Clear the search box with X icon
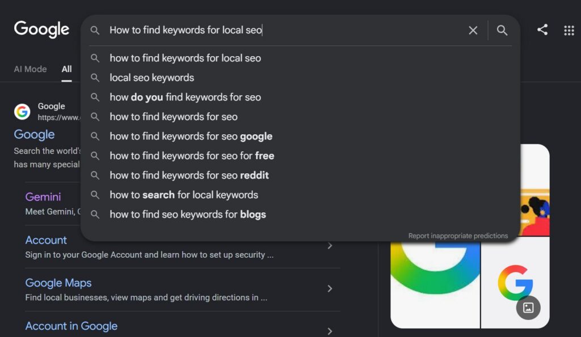 473,31
